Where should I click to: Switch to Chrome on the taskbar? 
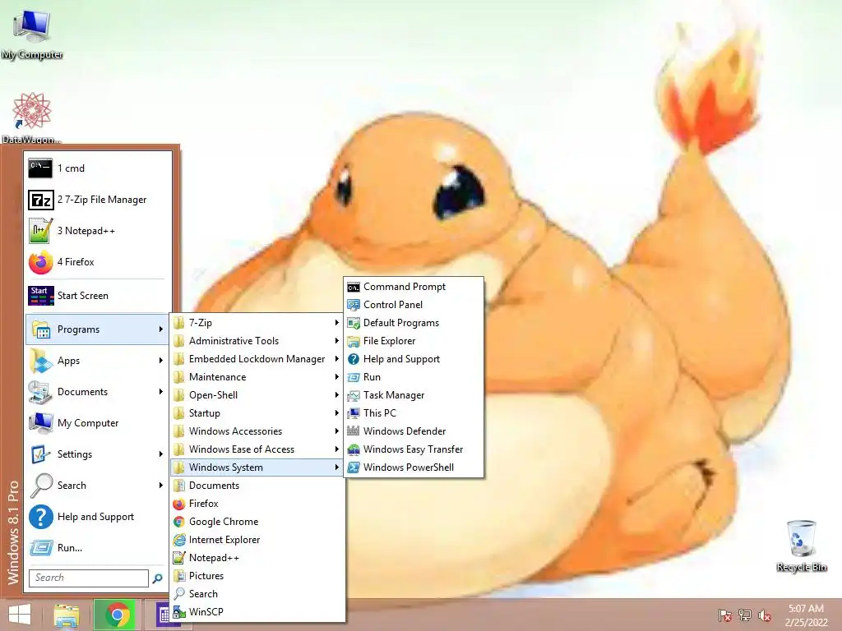117,615
